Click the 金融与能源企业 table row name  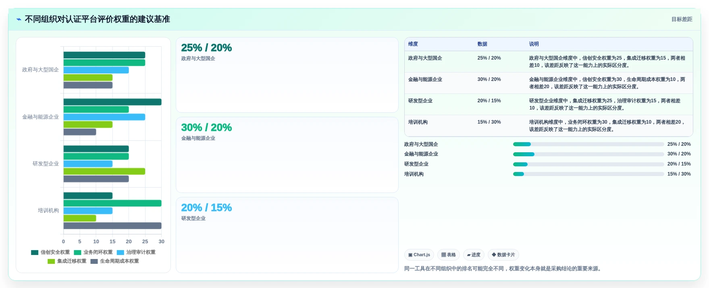(425, 79)
